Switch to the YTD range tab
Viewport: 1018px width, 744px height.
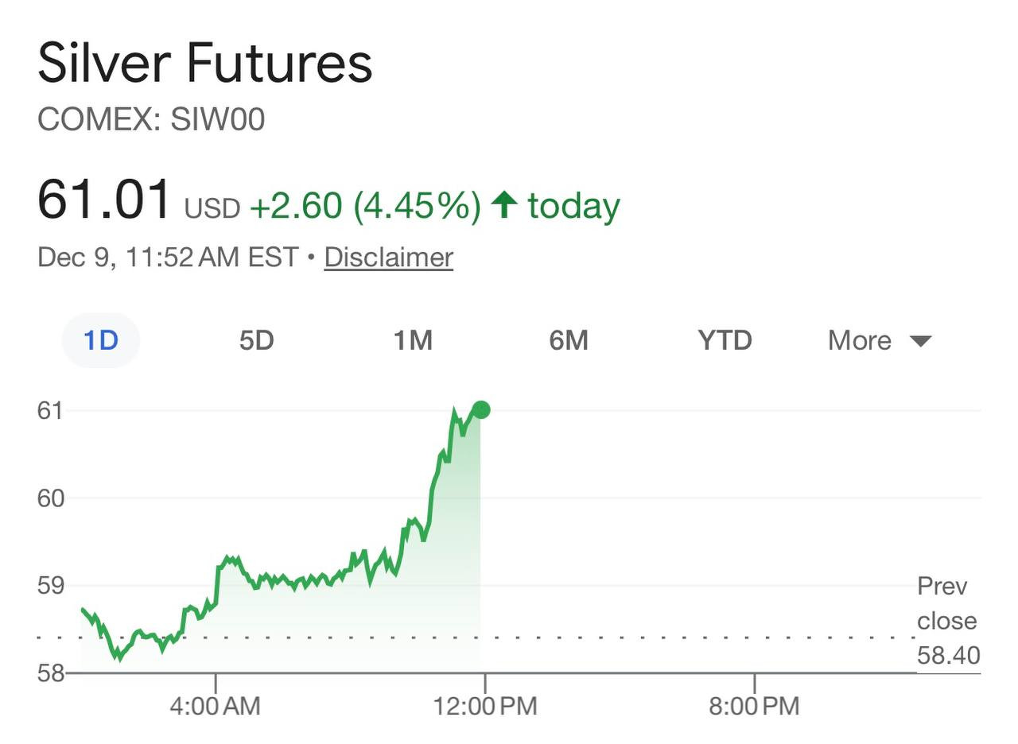725,340
